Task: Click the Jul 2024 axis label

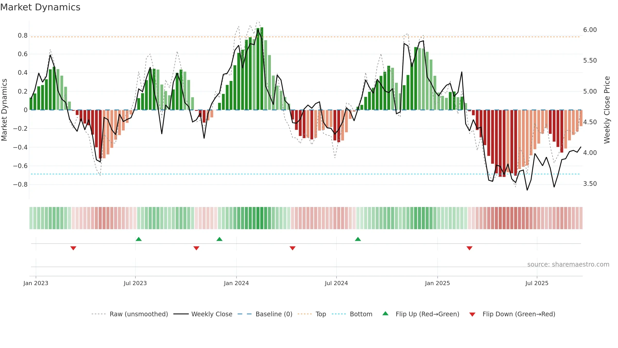Action: coord(336,283)
